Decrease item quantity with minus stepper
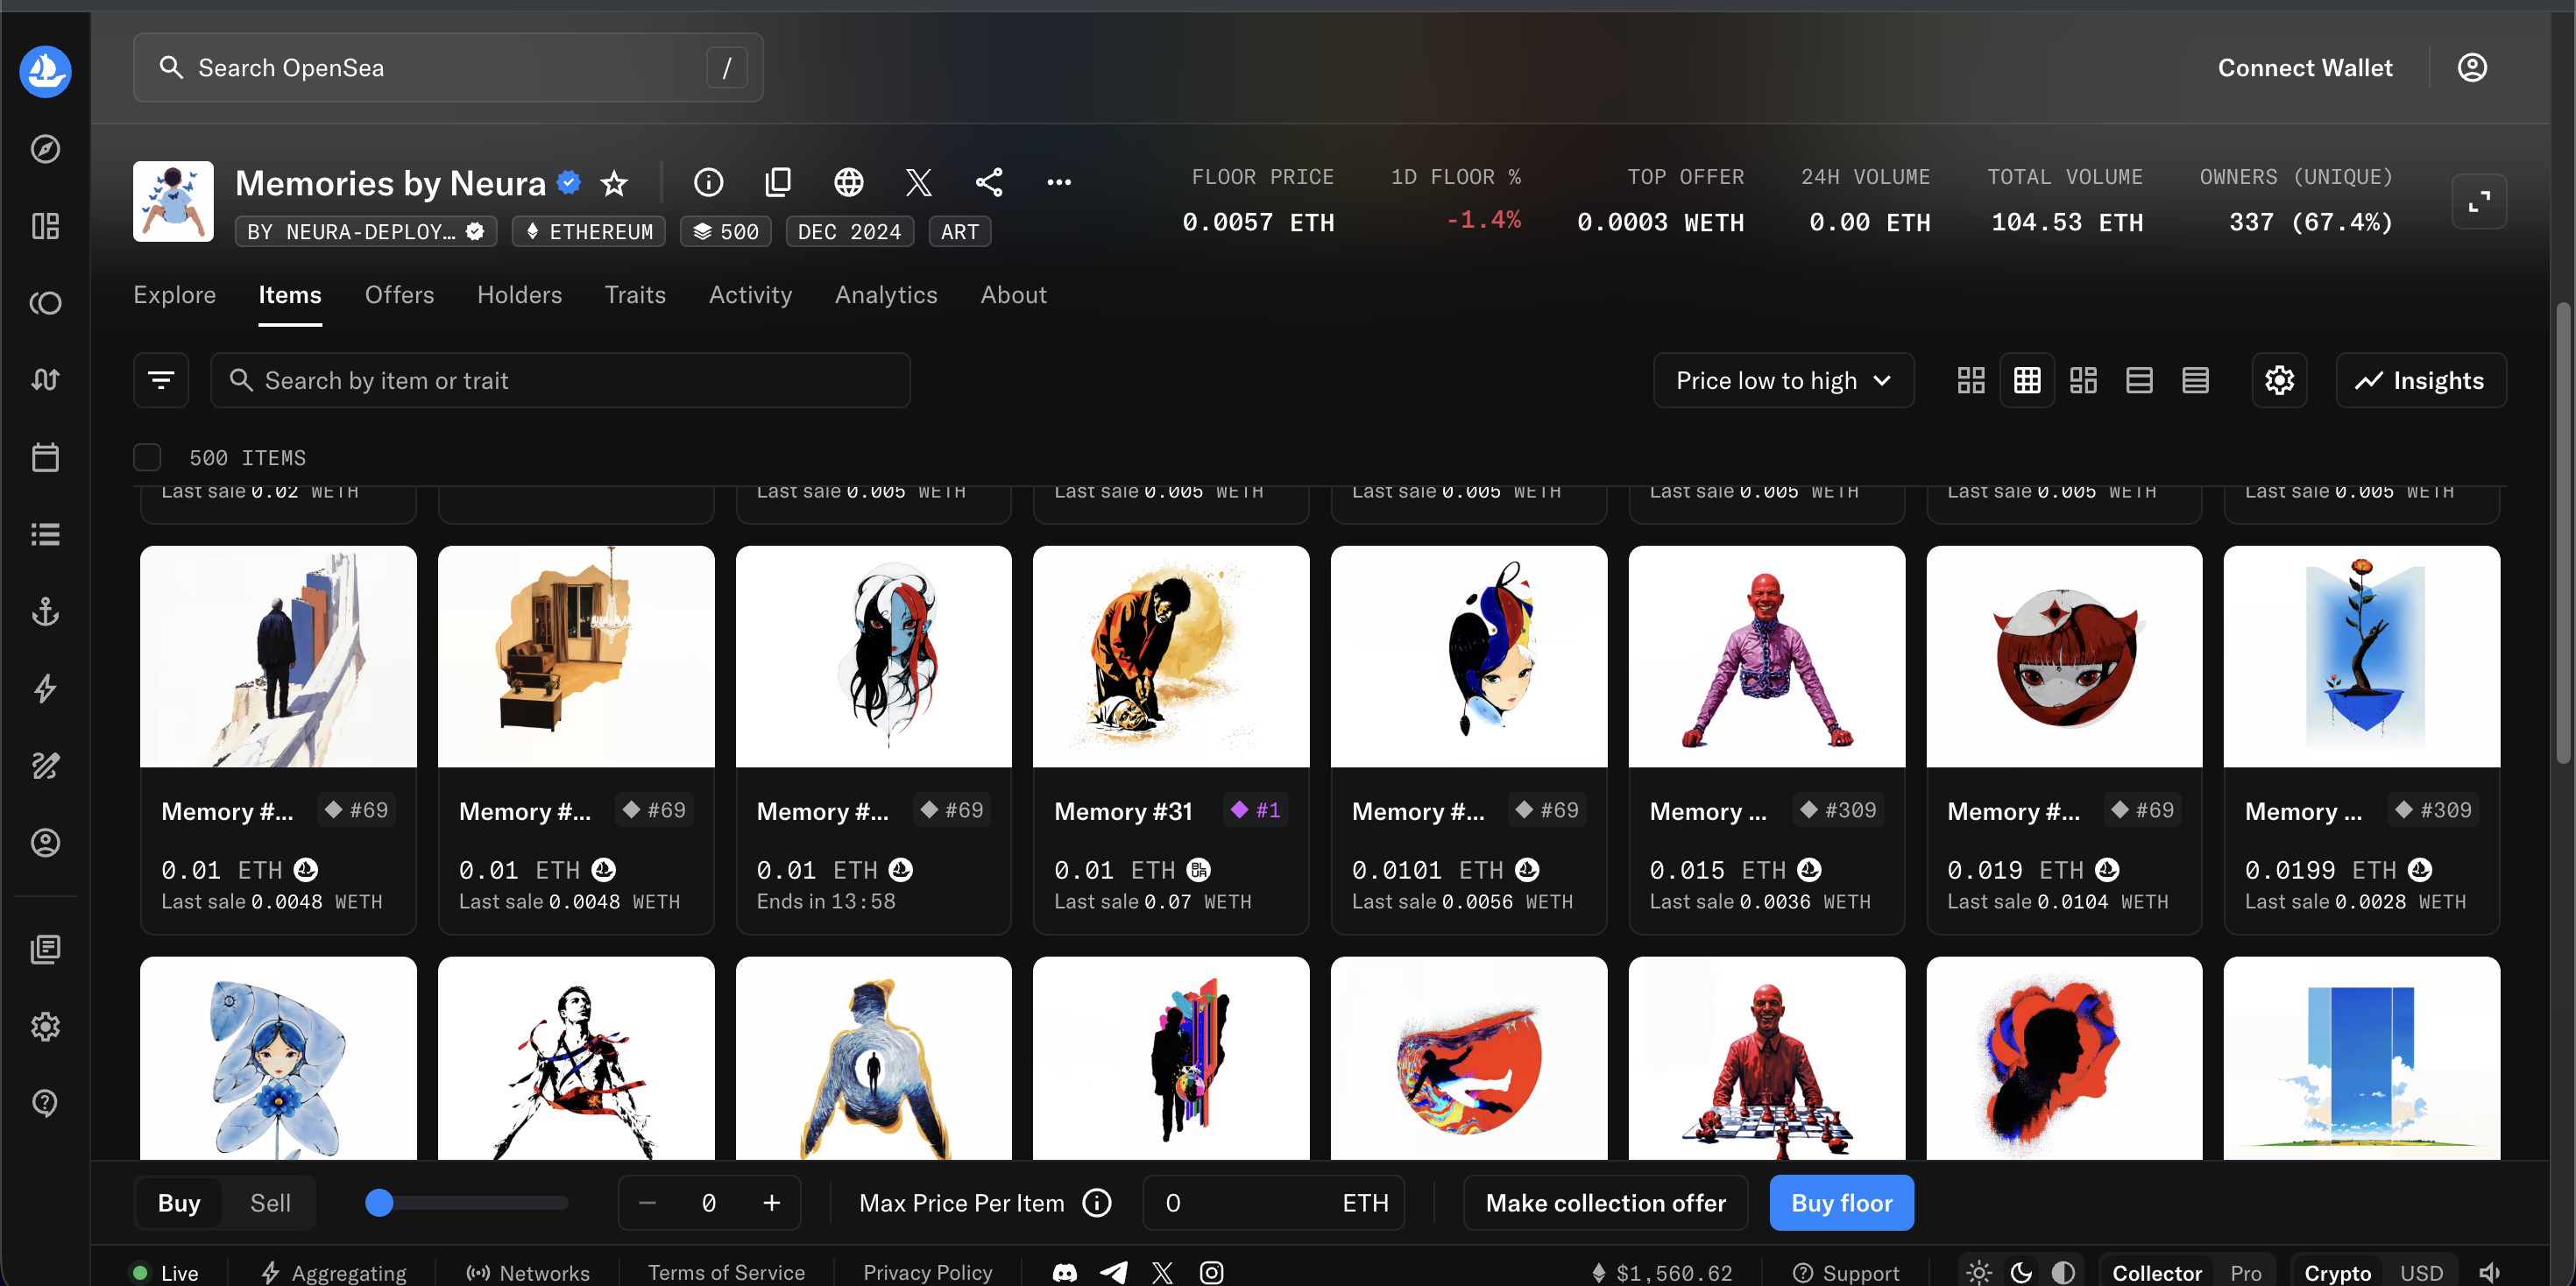 [647, 1203]
